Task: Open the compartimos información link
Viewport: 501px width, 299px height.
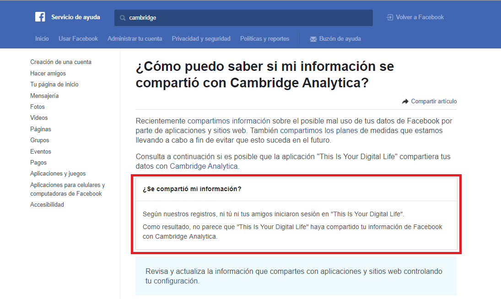Action: coord(229,121)
